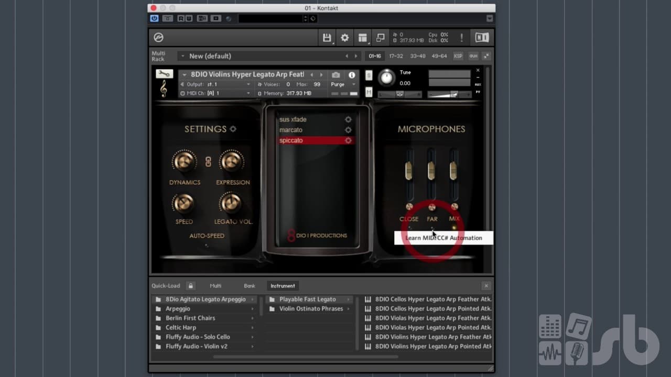This screenshot has height=377, width=671.
Task: Click the collapse rack arrows icon
Action: (486, 56)
